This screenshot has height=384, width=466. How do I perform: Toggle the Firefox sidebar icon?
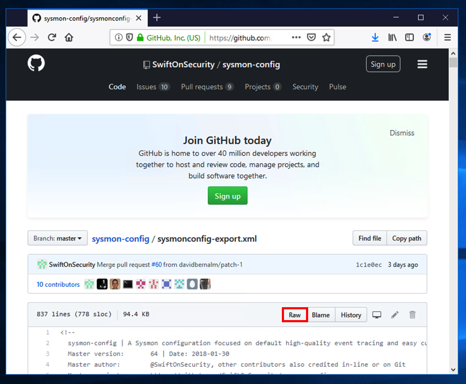[410, 38]
